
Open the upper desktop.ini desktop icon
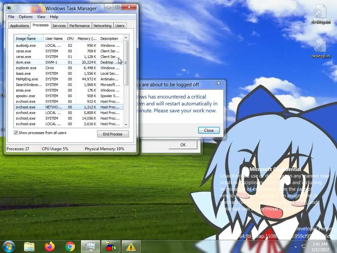321,14
